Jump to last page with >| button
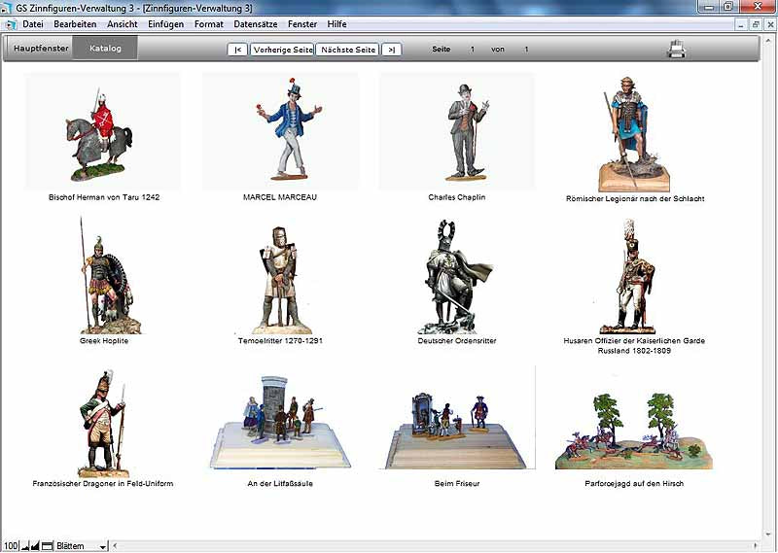This screenshot has width=778, height=553. 390,50
